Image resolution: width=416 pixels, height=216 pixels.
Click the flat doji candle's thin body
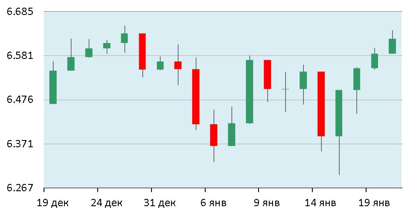pyautogui.click(x=285, y=89)
